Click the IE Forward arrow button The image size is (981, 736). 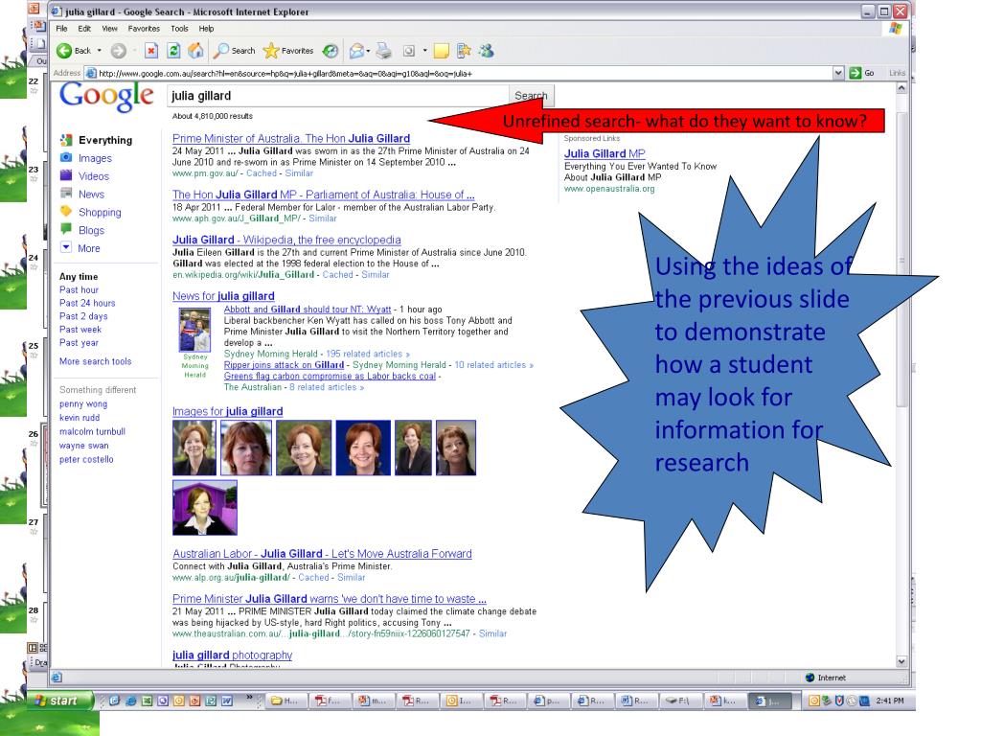click(118, 51)
